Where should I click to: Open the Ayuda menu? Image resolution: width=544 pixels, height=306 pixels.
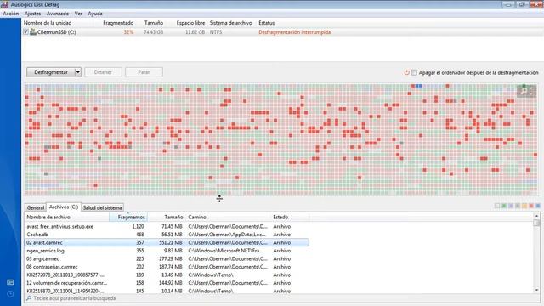[94, 14]
